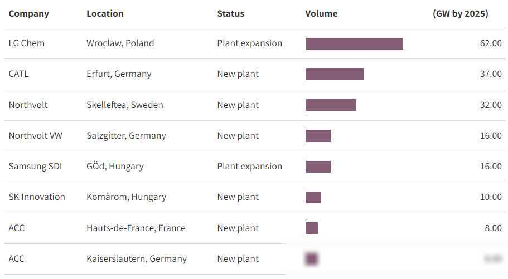Select Kaiserslautern, Germany location cell

click(x=137, y=258)
